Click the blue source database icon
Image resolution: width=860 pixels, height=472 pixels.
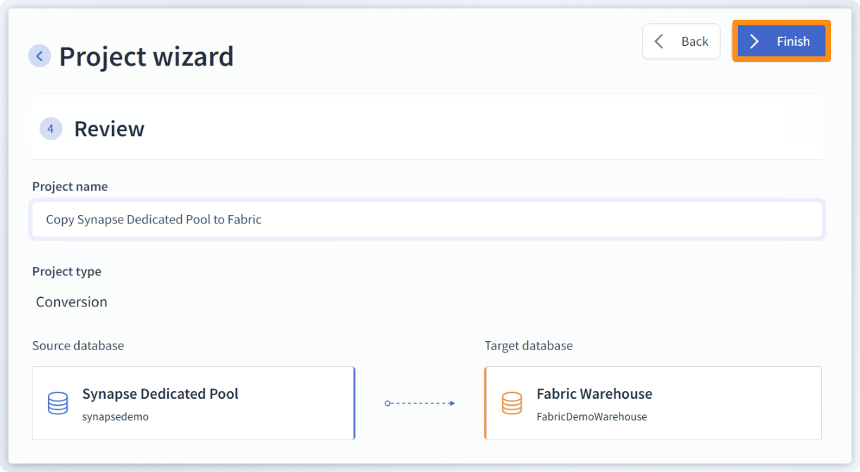[x=58, y=403]
